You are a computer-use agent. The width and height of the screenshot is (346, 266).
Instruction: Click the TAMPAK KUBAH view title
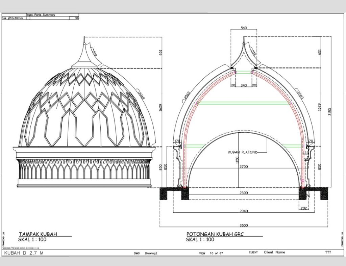point(38,234)
